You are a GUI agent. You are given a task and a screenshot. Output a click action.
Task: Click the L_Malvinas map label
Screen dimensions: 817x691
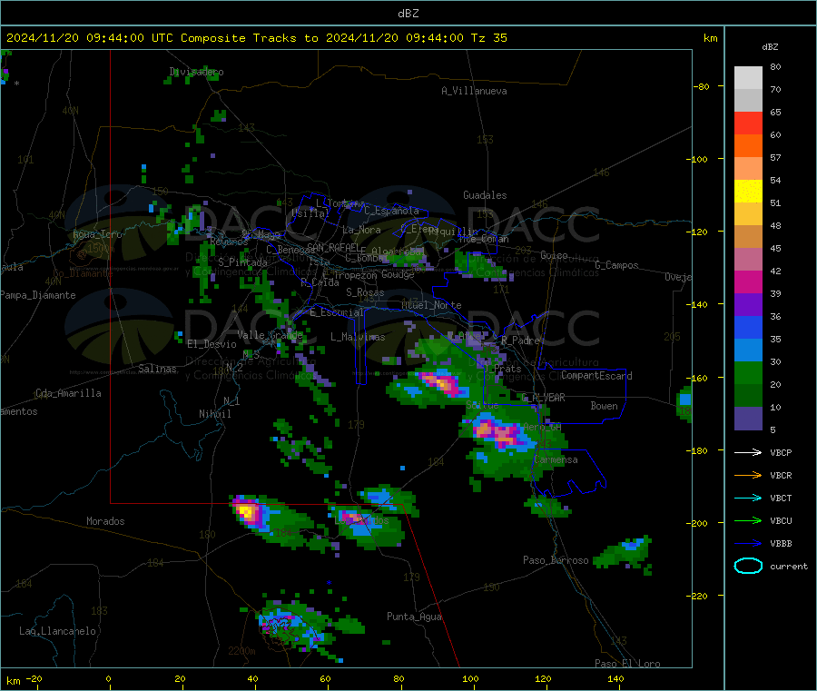tap(358, 337)
